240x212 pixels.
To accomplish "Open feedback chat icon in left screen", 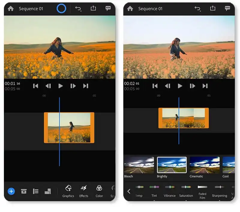I will pos(108,8).
